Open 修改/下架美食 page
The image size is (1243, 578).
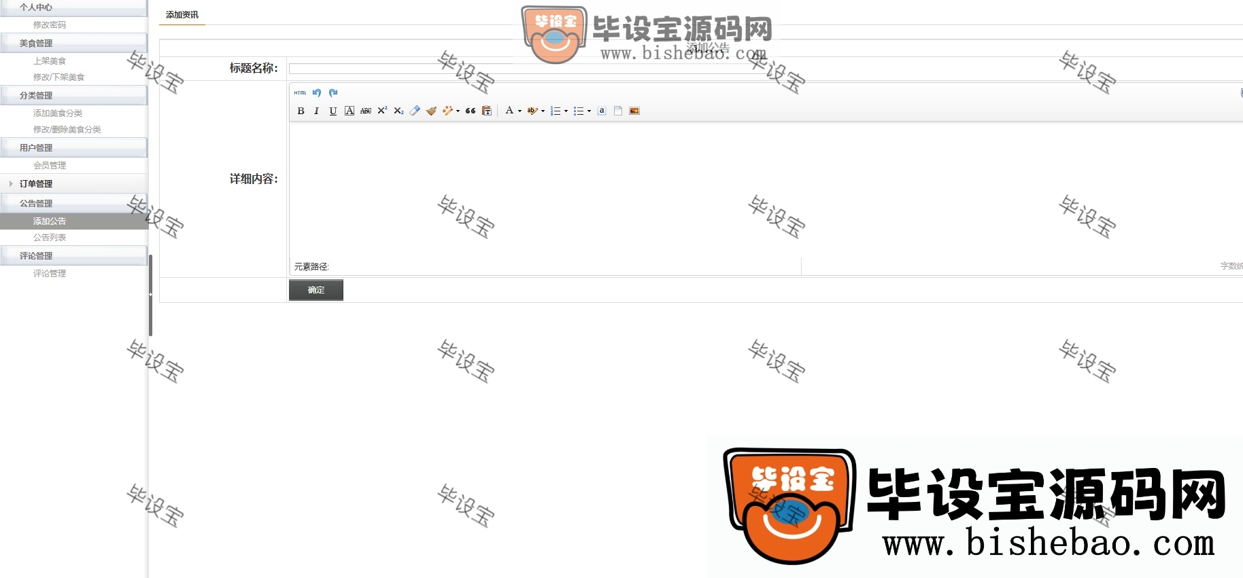[58, 77]
